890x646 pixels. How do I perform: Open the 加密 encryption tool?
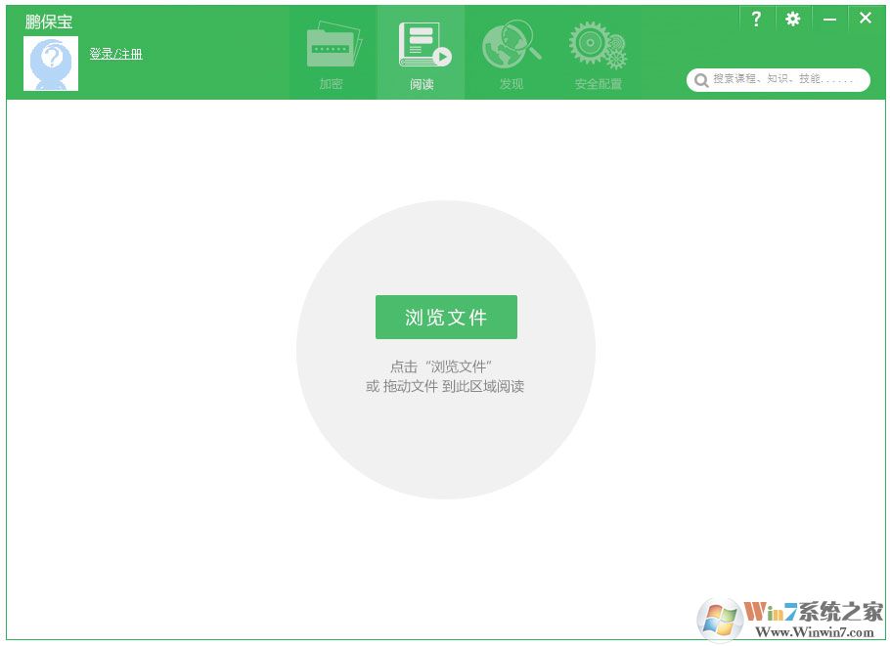point(333,51)
